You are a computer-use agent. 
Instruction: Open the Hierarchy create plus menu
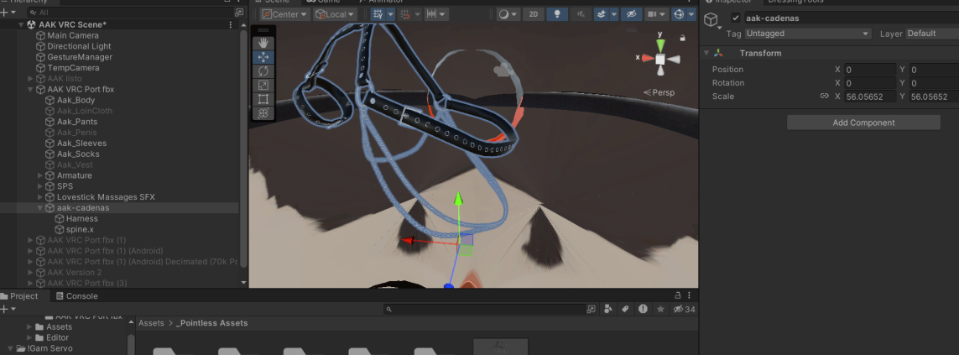pyautogui.click(x=6, y=13)
